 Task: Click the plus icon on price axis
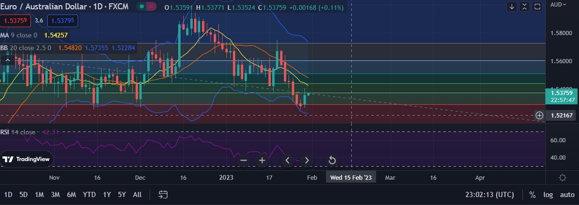click(539, 115)
